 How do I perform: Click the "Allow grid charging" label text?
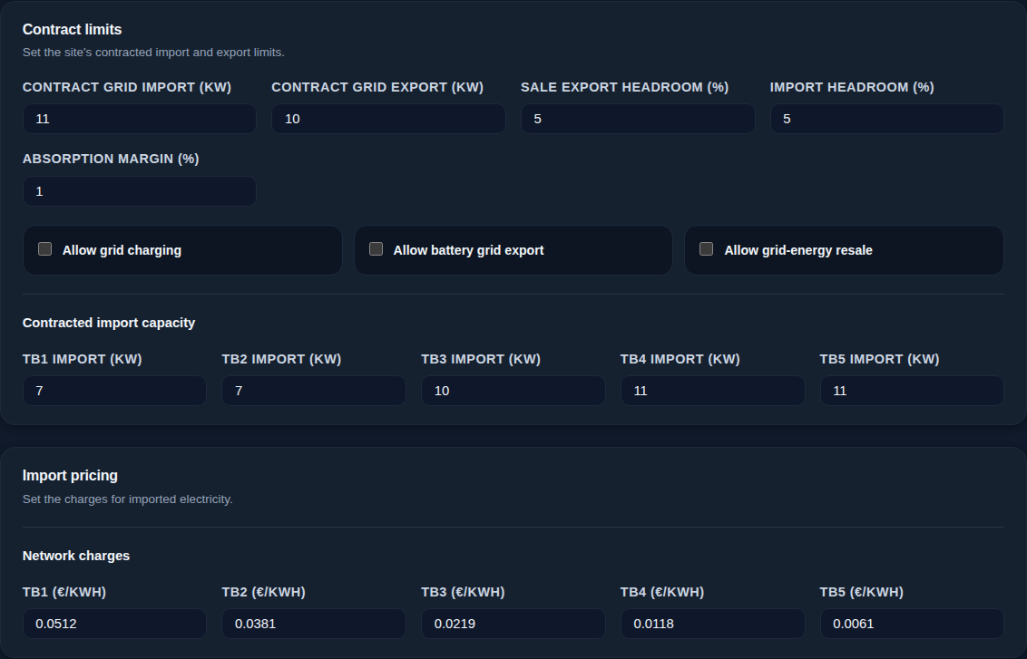pyautogui.click(x=122, y=250)
